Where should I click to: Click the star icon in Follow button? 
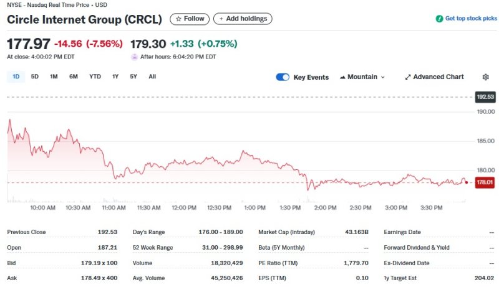point(178,19)
